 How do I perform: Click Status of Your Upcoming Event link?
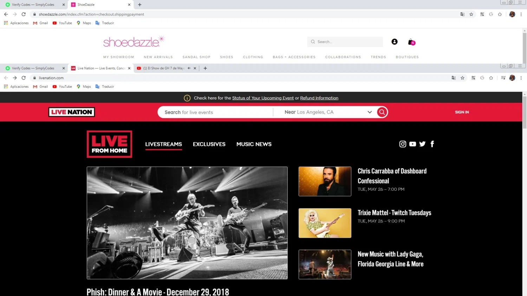pyautogui.click(x=263, y=98)
